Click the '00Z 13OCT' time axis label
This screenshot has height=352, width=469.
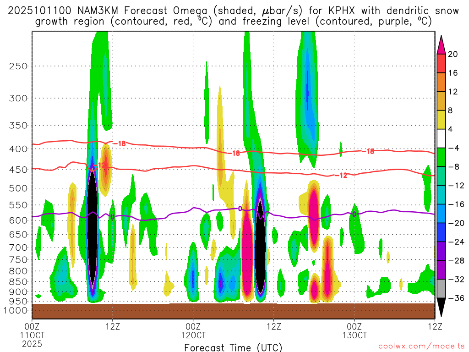[354, 330]
